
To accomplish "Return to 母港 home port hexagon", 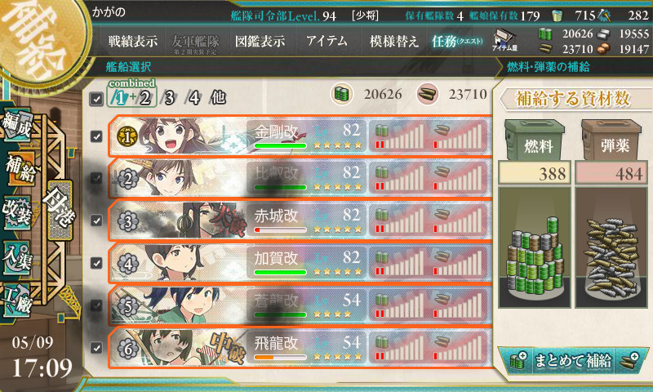I will [x=60, y=210].
